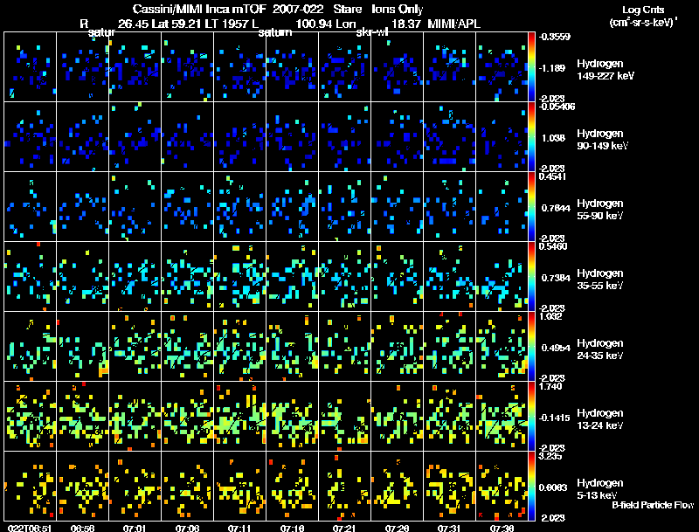The image size is (699, 532).
Task: Click the 07:01 time label
Action: click(135, 528)
